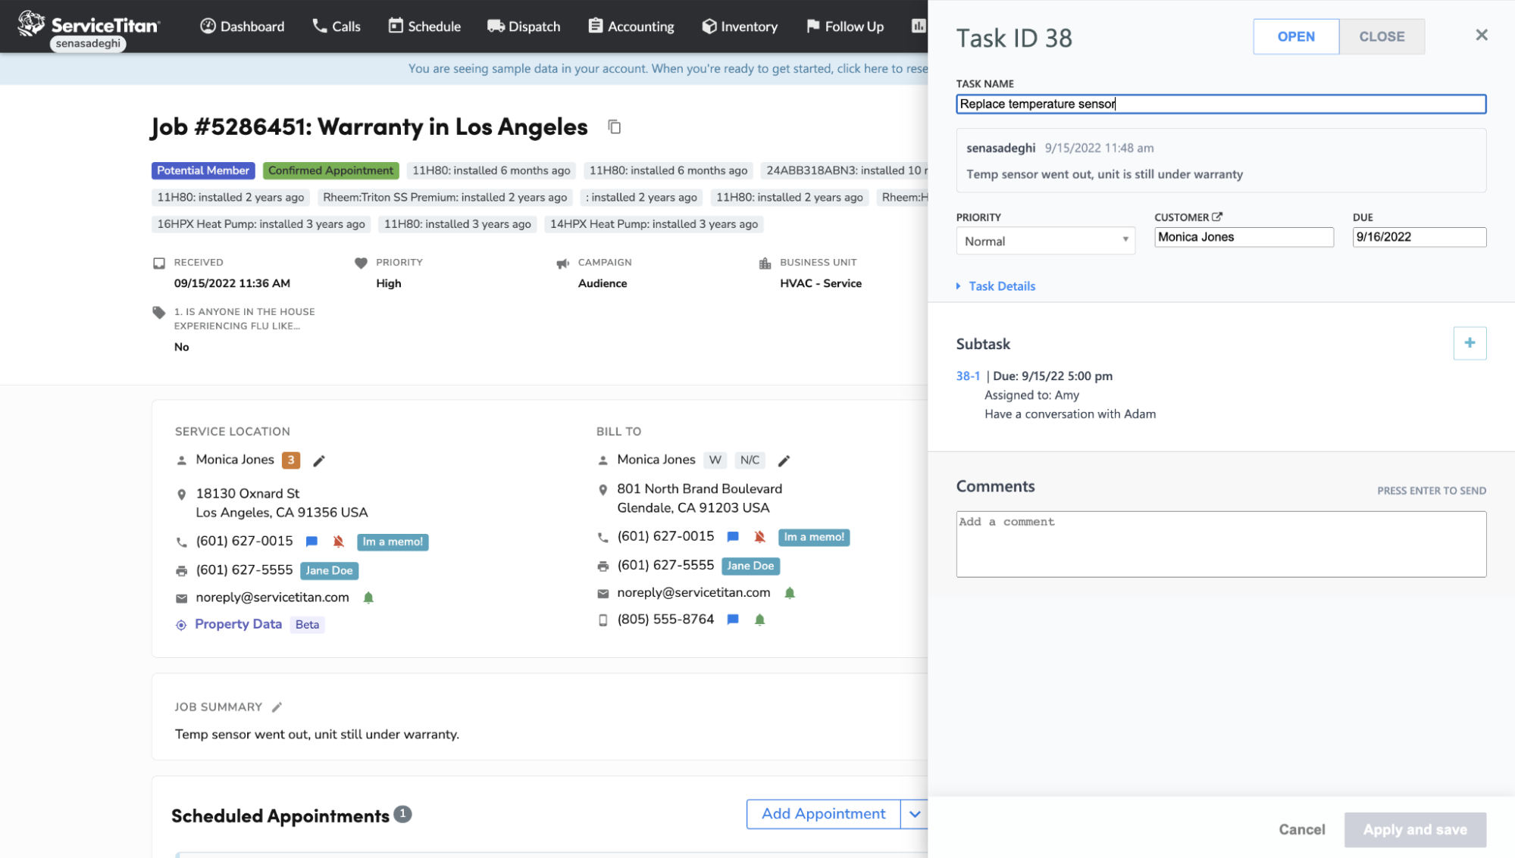Click the pencil icon beside Service Location Monica Jones
Viewport: 1515px width, 858px height.
[x=319, y=460]
